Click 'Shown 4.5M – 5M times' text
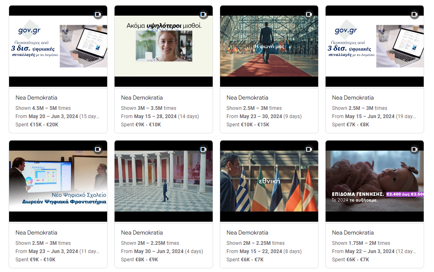 pyautogui.click(x=43, y=108)
